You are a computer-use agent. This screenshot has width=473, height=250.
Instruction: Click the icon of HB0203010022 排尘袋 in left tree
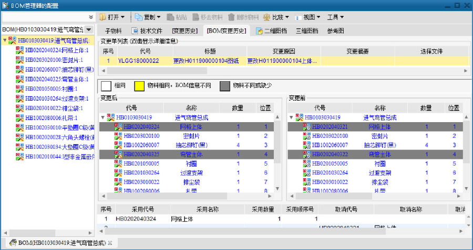pyautogui.click(x=19, y=107)
